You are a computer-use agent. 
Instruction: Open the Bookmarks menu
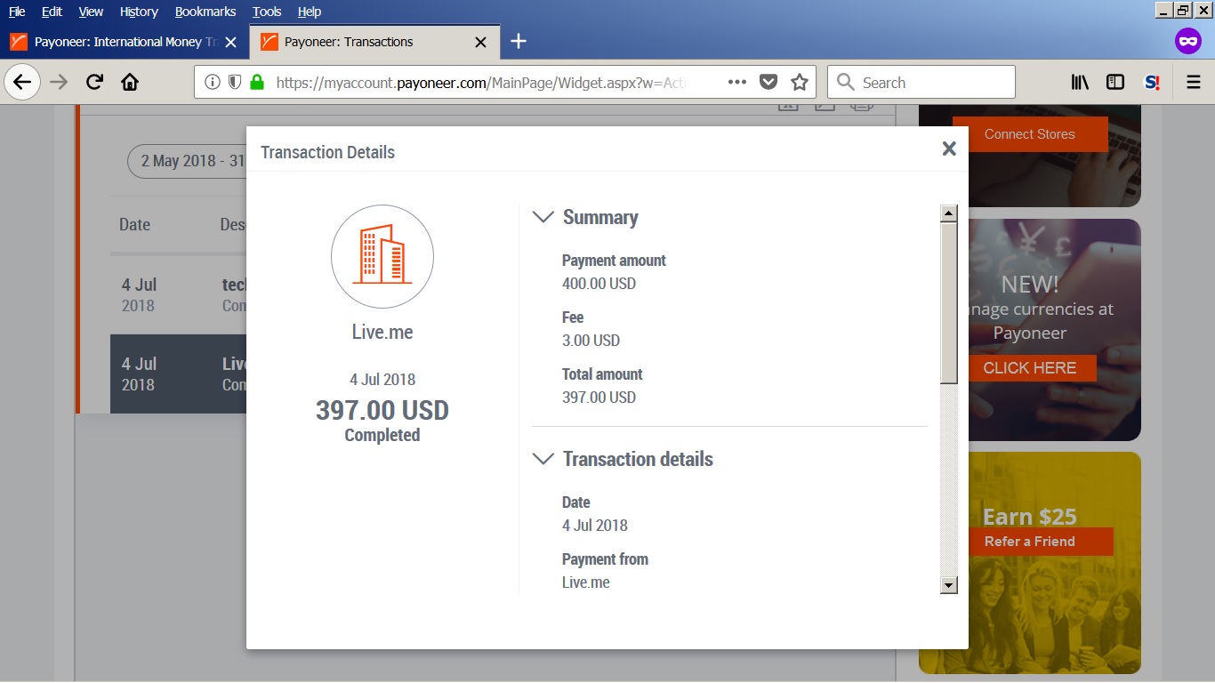205,12
